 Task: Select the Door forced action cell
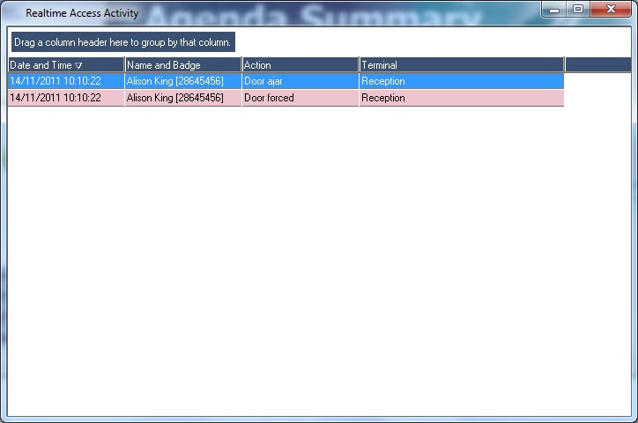pos(269,98)
